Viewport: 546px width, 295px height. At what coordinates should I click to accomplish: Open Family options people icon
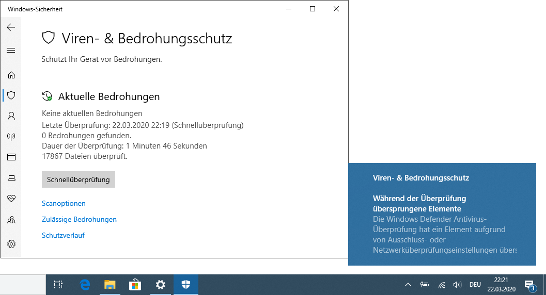click(11, 220)
